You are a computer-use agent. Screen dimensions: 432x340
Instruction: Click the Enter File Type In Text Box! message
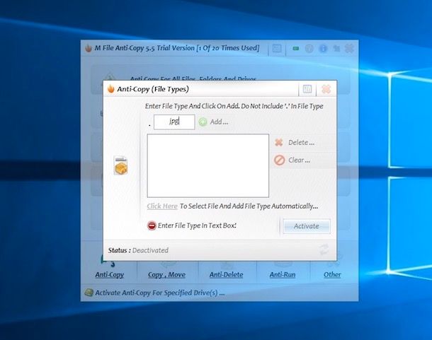point(197,225)
